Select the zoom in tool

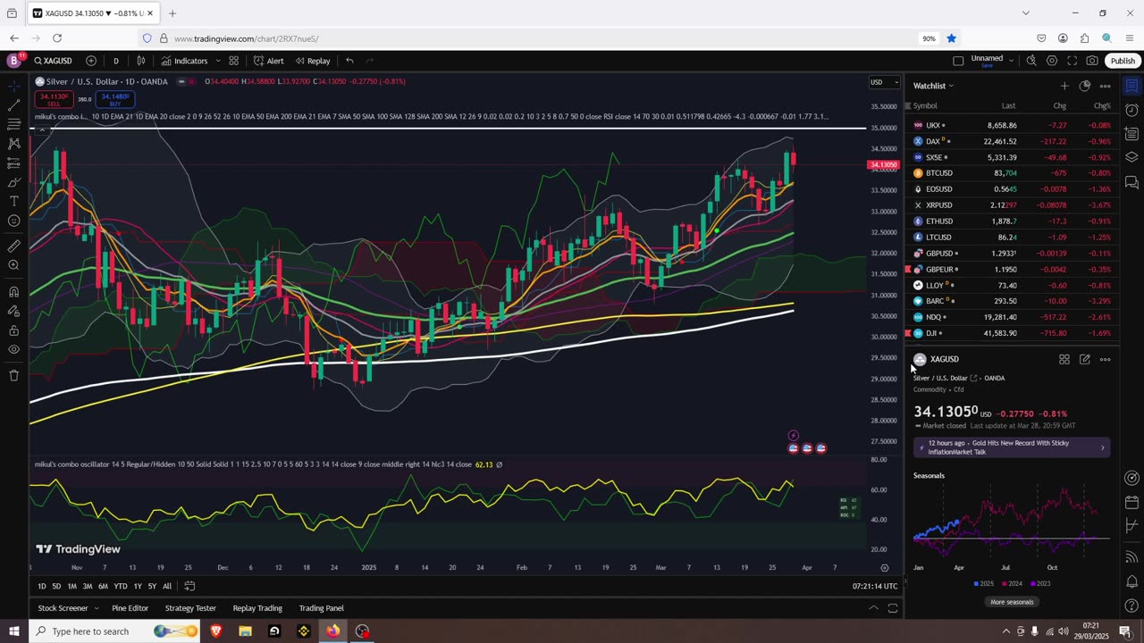[x=13, y=265]
